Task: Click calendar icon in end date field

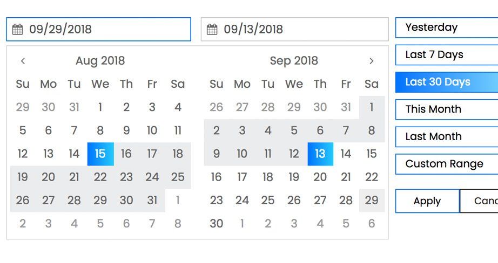Action: 212,30
